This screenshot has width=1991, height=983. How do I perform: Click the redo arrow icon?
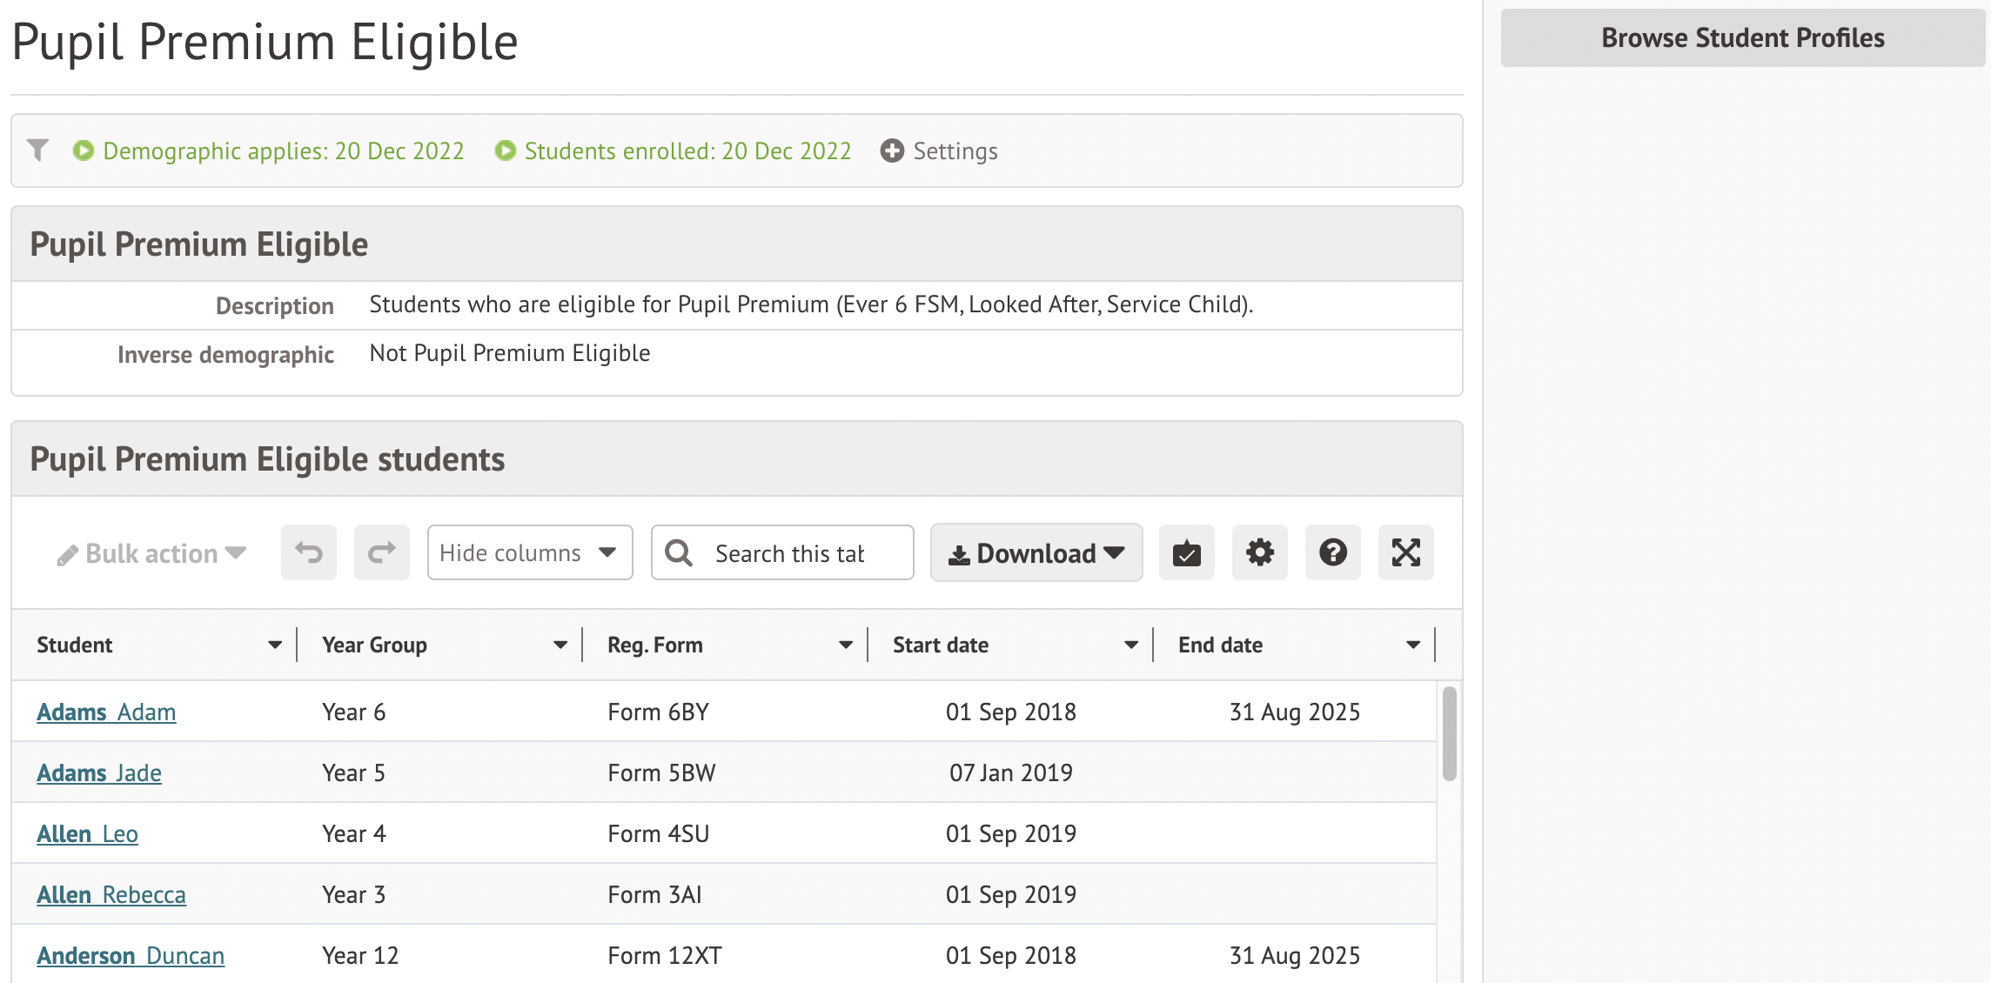(381, 552)
